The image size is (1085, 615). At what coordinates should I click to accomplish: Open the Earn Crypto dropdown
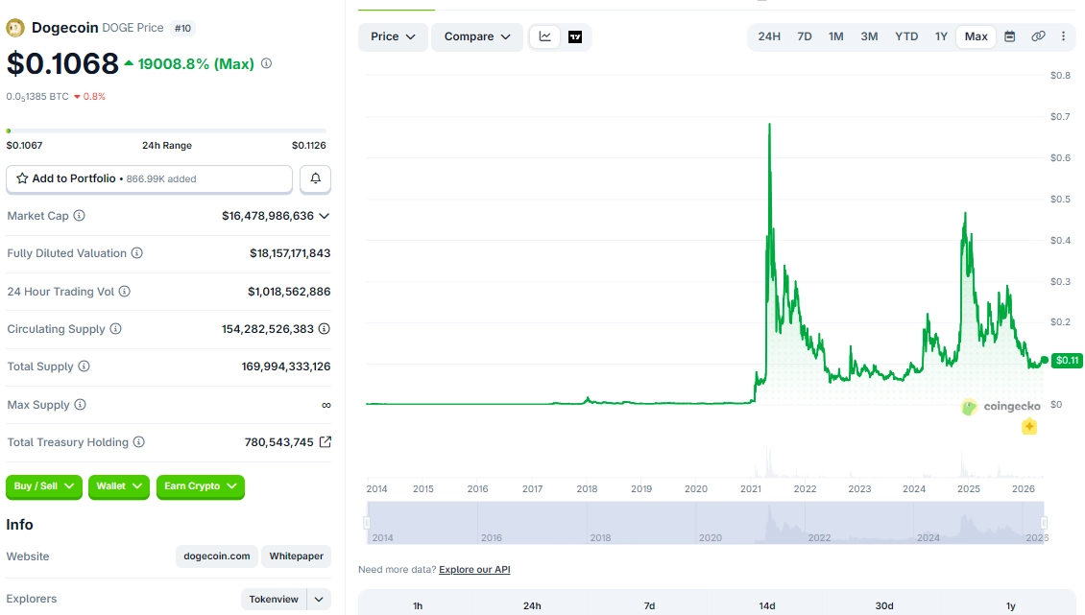click(x=201, y=486)
